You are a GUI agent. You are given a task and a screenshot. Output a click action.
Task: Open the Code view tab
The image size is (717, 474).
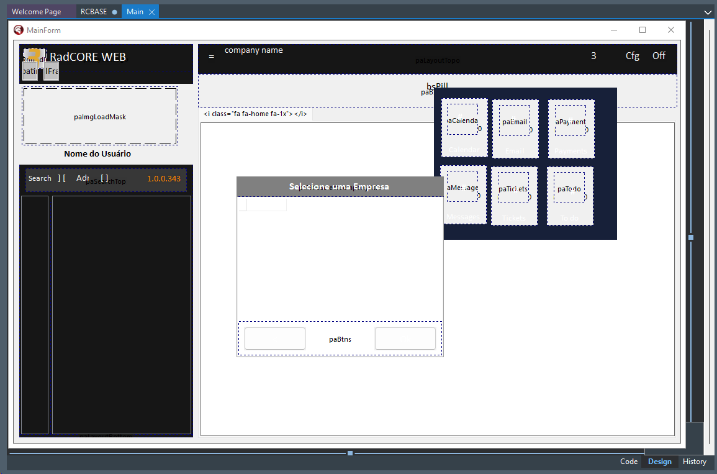(x=629, y=462)
